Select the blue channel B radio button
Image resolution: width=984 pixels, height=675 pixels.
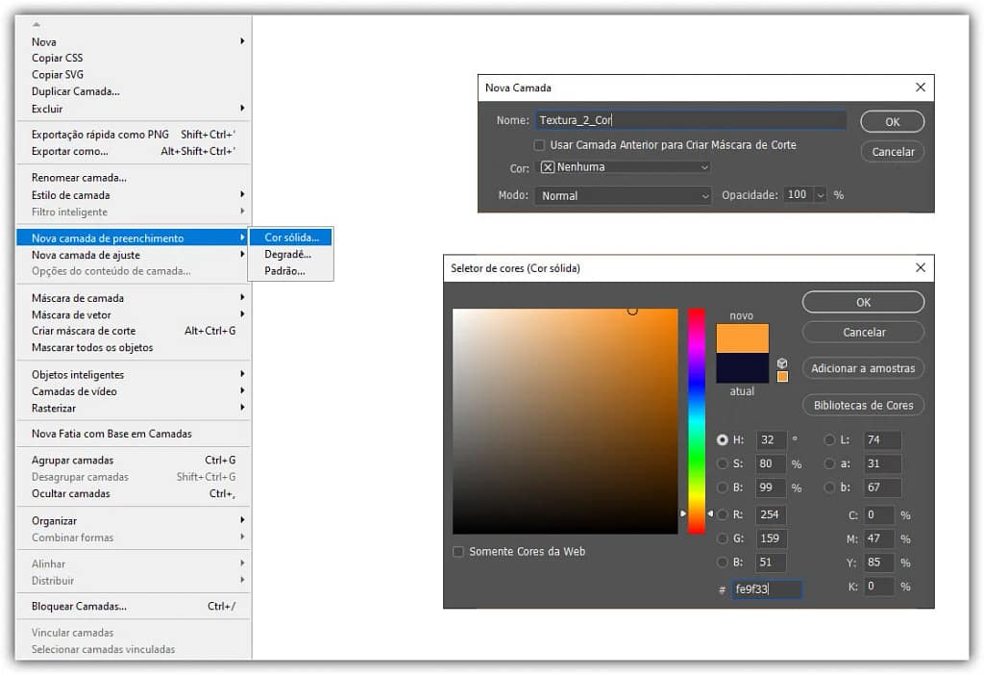click(x=723, y=562)
